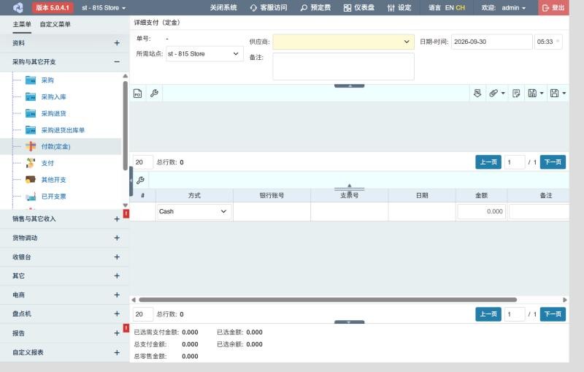Click upper 下一页 next page button
Viewport: 584px width, 372px height.
point(553,162)
